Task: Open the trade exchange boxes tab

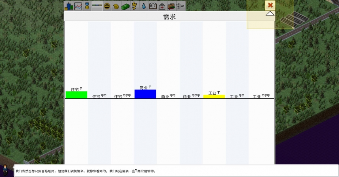Action: (171, 6)
